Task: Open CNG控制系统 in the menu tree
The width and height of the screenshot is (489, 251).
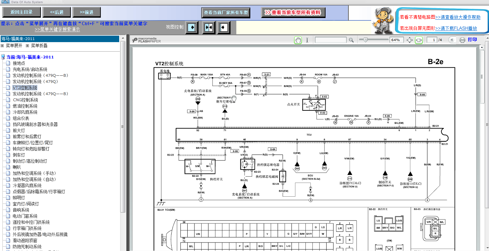Action: [x=25, y=100]
